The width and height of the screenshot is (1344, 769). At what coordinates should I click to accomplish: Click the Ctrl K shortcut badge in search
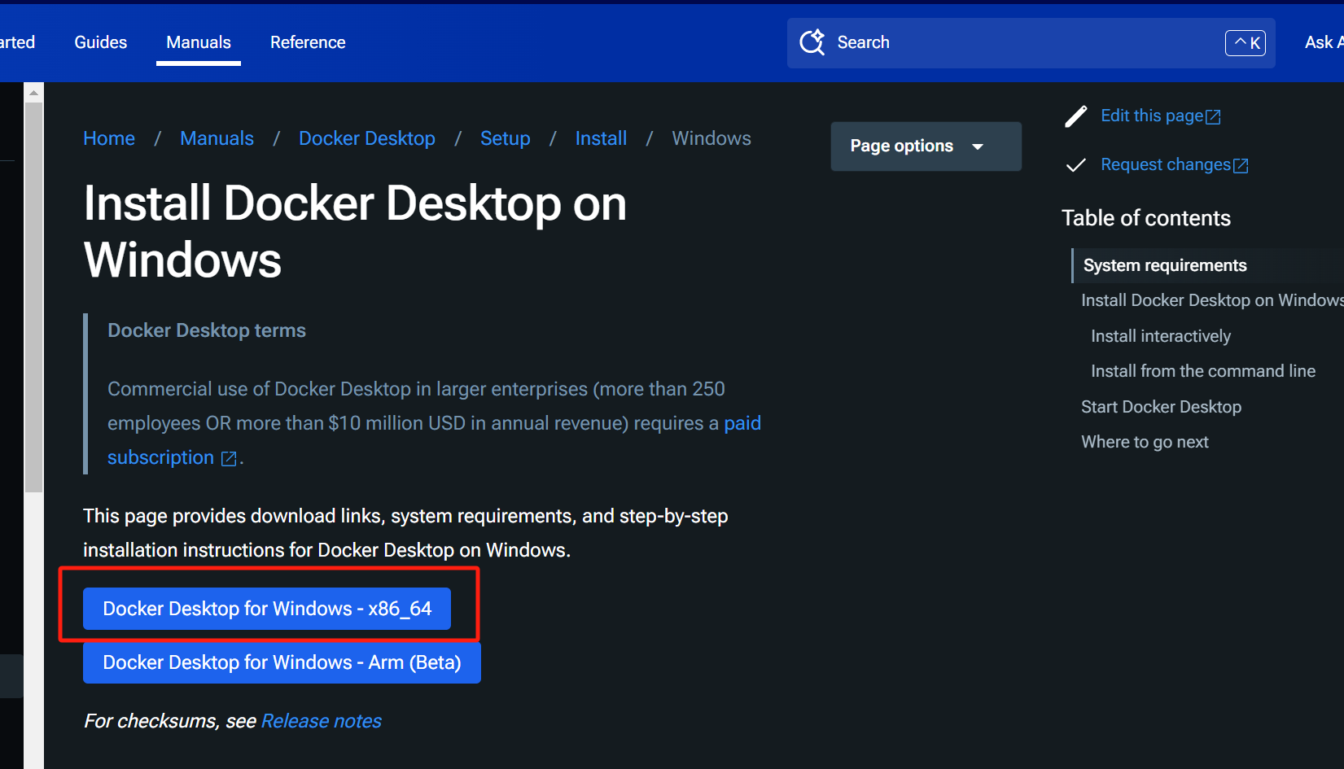click(x=1245, y=42)
